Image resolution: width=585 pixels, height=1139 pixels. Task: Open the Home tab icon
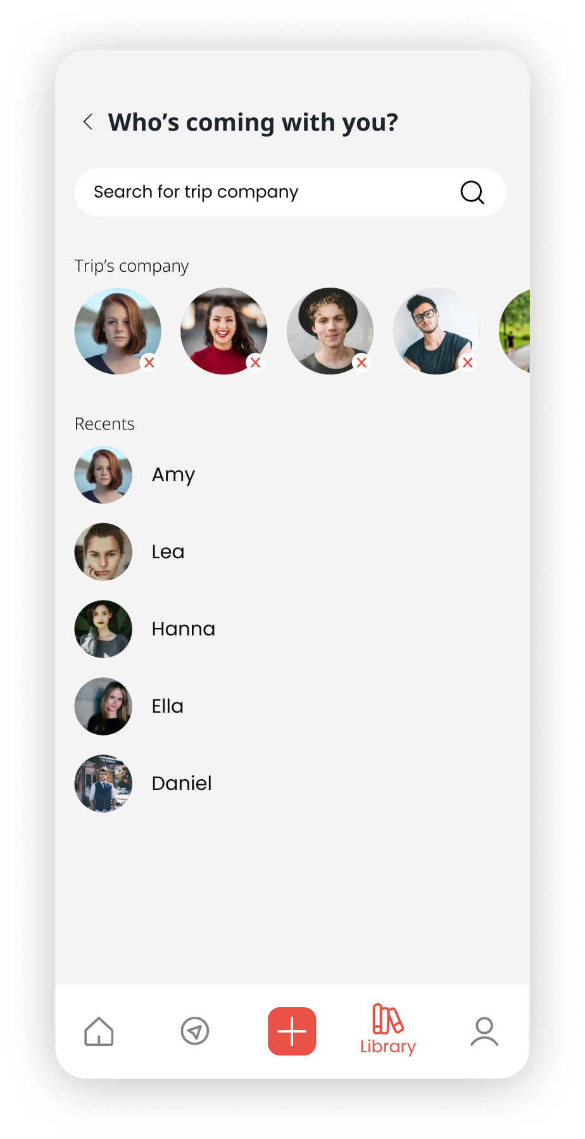99,1031
